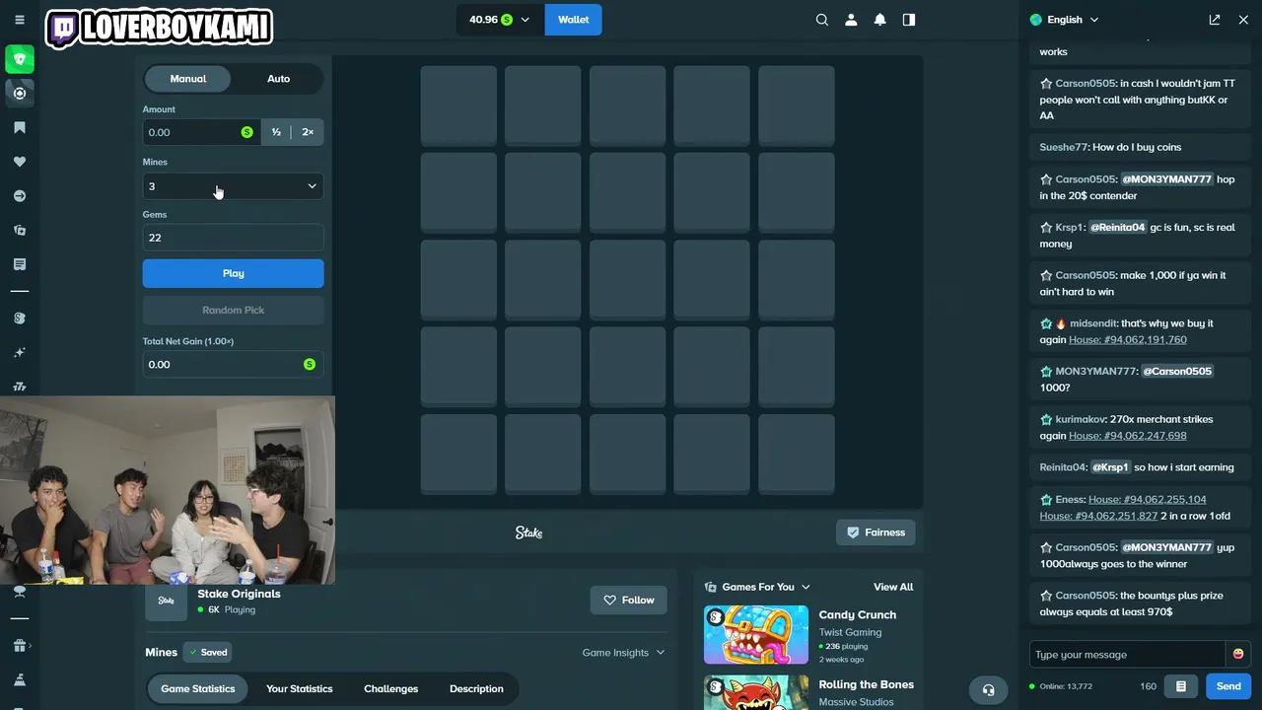The height and width of the screenshot is (710, 1262).
Task: Click the Stake Originals provider logo
Action: pos(166,601)
